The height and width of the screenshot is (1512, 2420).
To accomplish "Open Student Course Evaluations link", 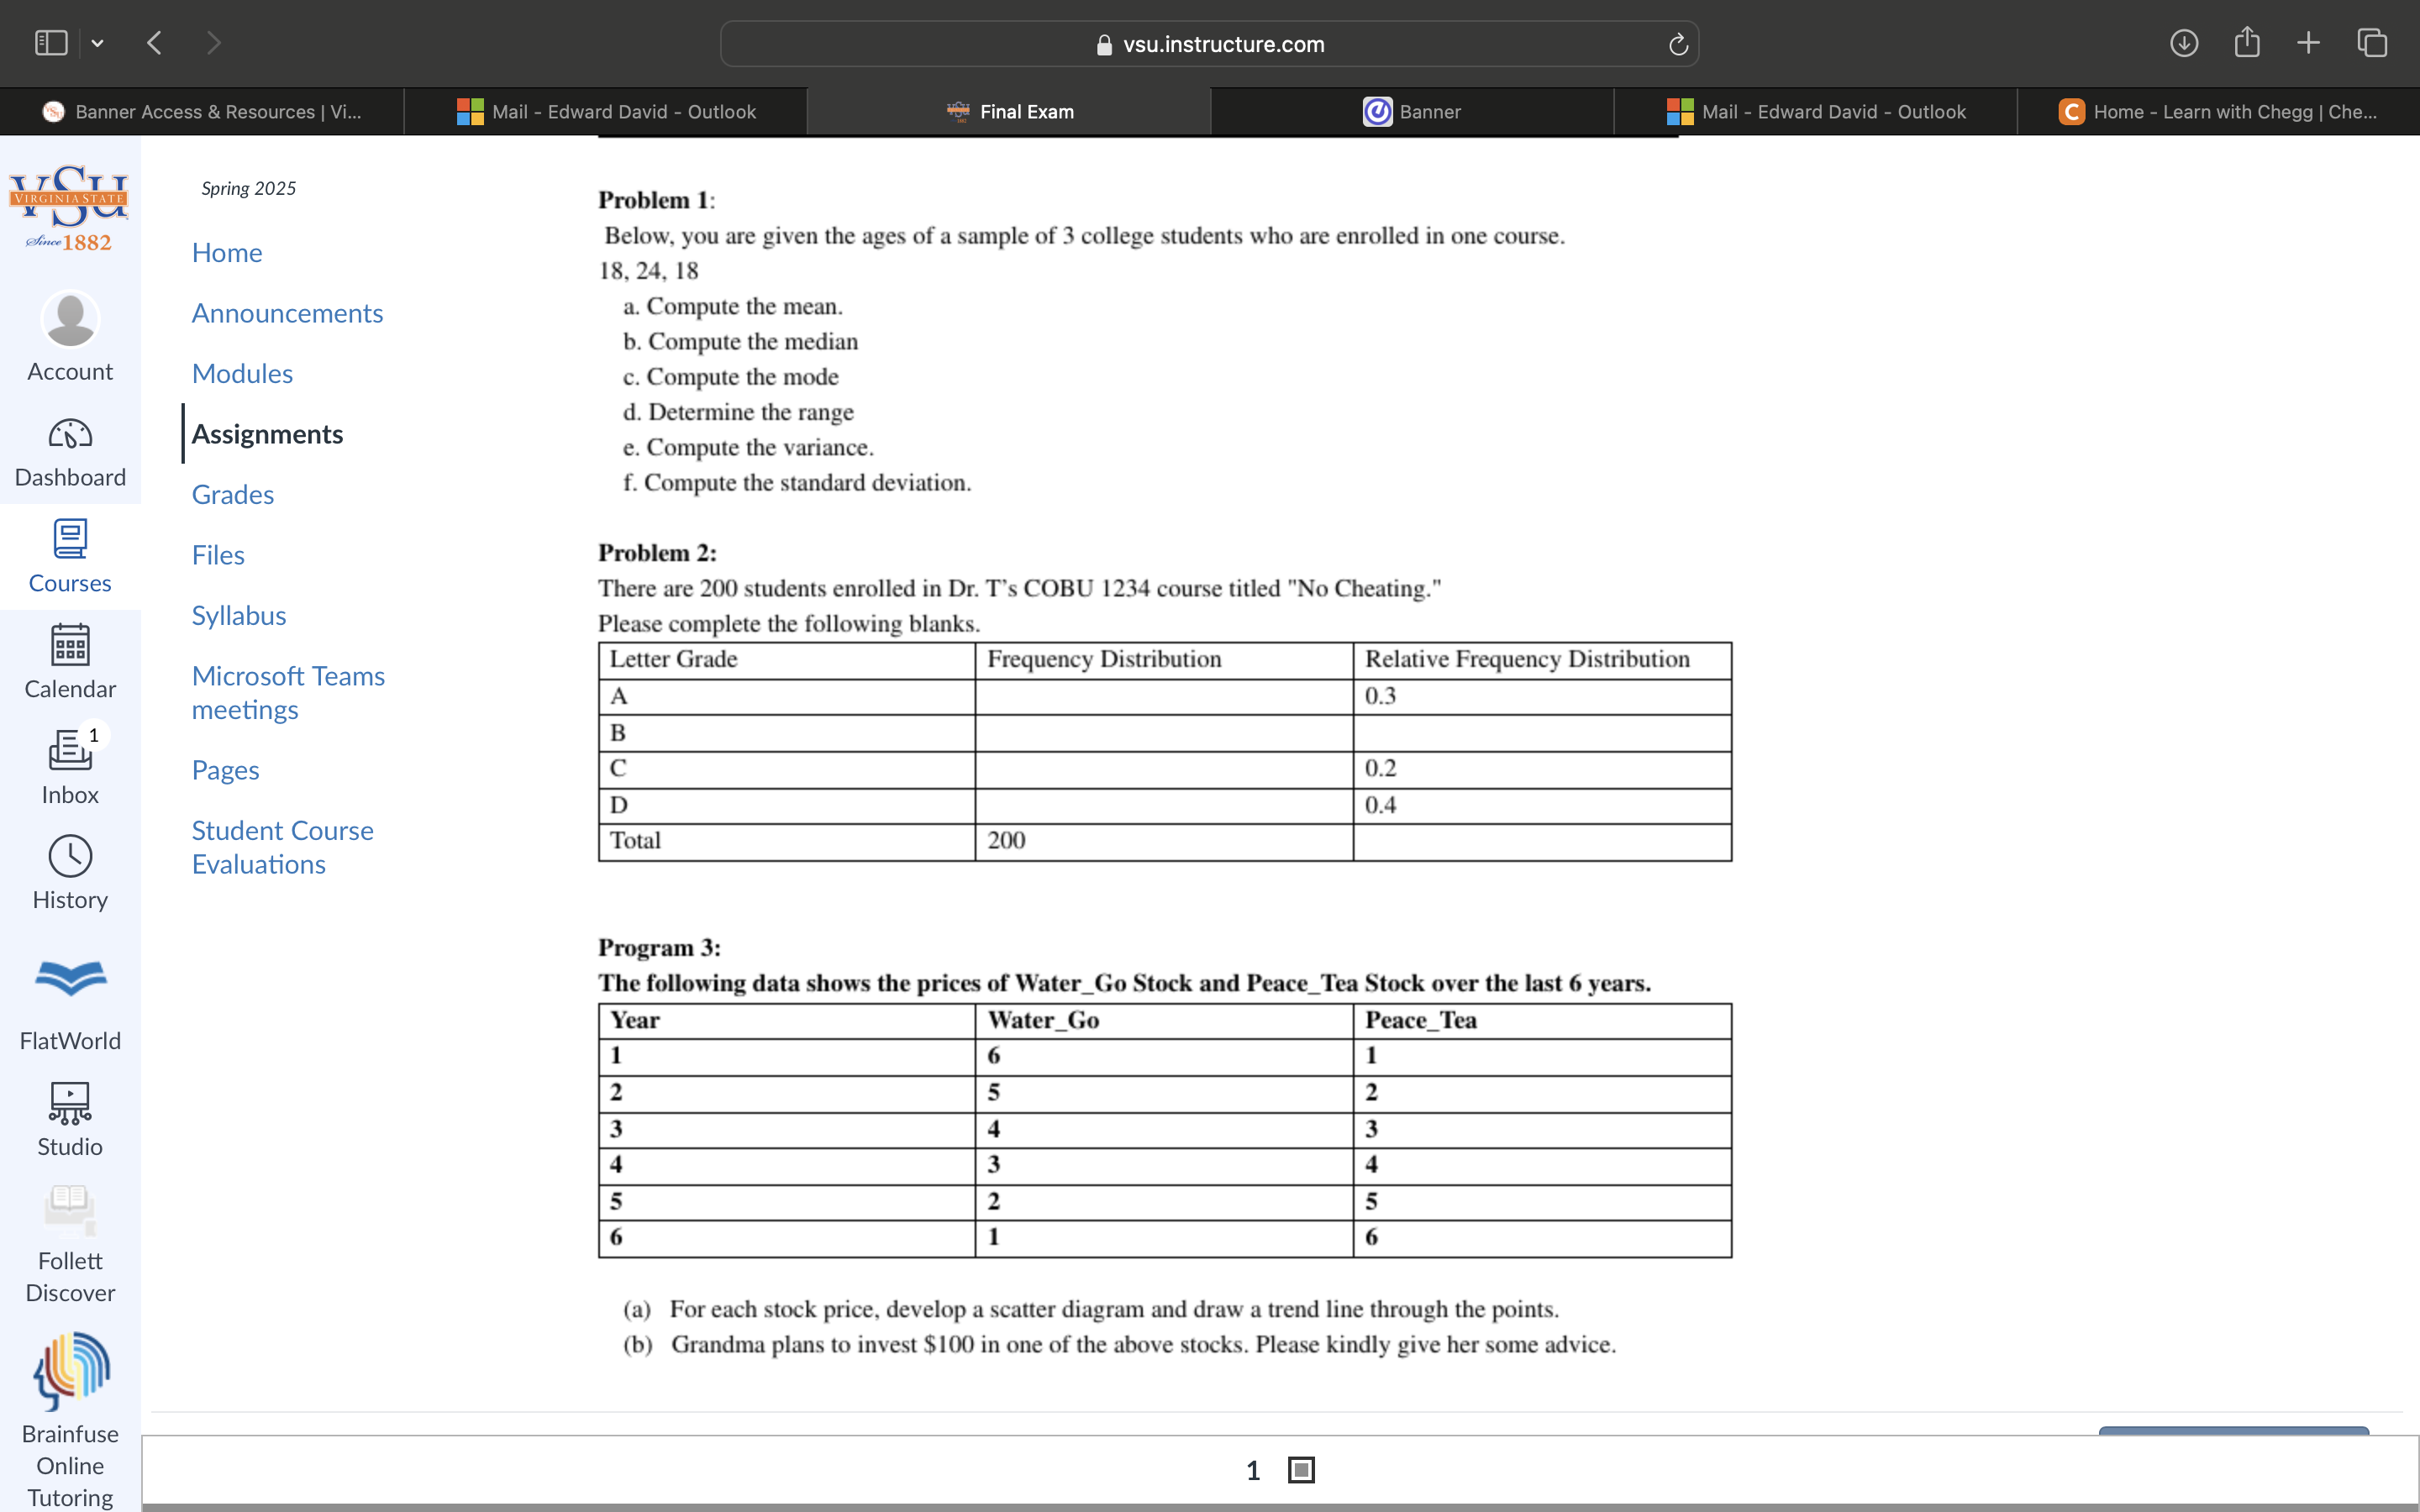I will (282, 847).
